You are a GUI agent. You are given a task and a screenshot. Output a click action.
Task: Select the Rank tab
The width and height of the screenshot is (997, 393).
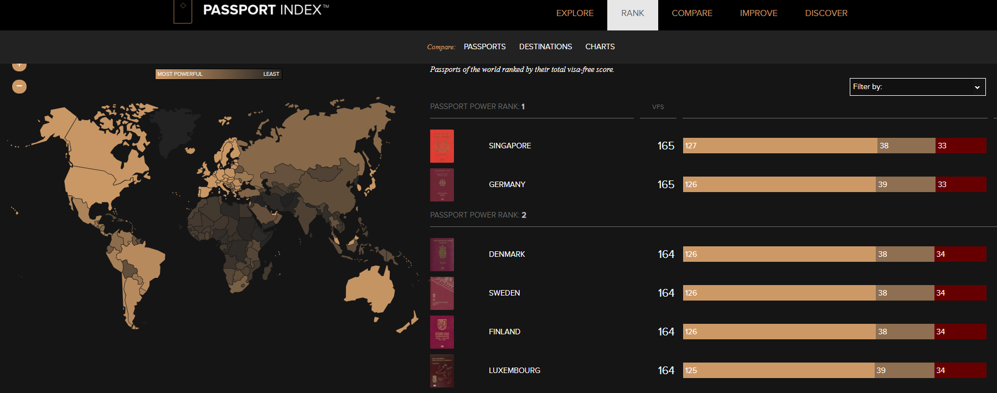633,15
